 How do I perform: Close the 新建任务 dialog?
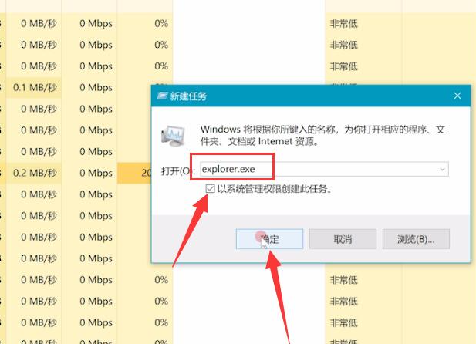click(457, 96)
